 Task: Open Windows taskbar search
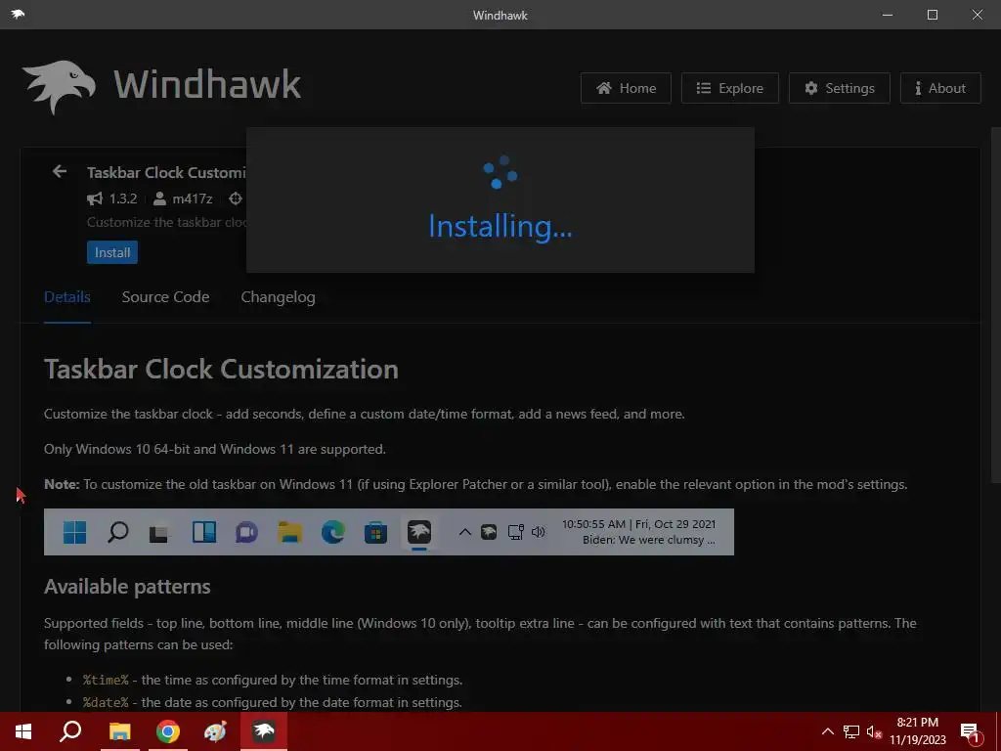click(70, 731)
